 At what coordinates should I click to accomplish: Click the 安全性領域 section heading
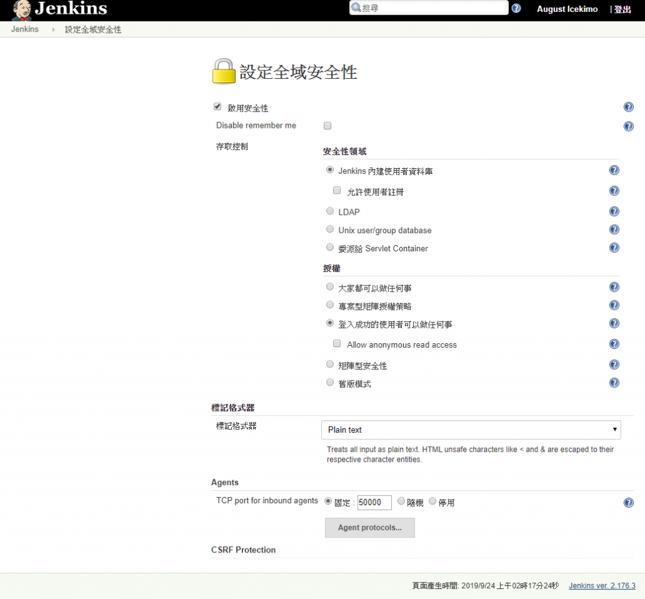click(345, 151)
